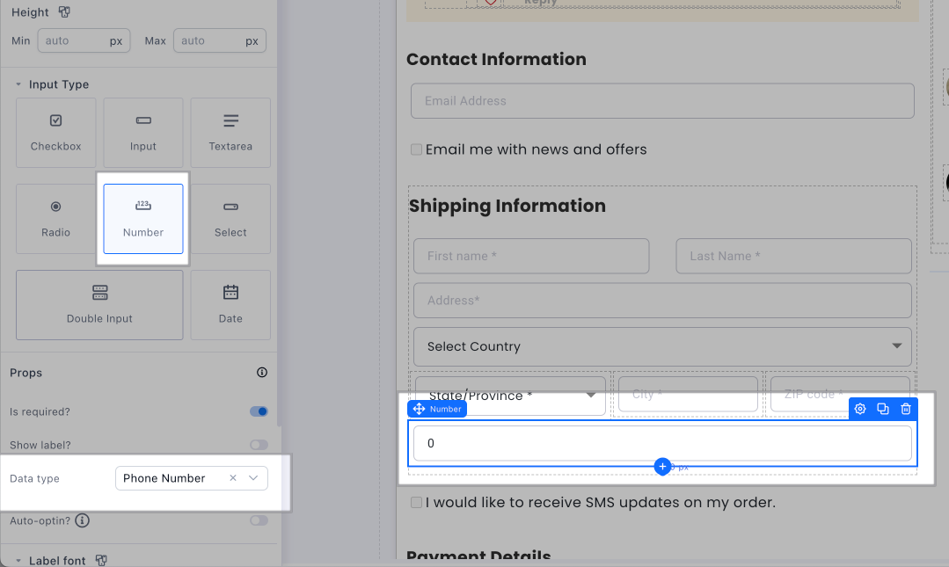Choose the Double Input type
Viewport: 949px width, 567px height.
click(x=99, y=304)
